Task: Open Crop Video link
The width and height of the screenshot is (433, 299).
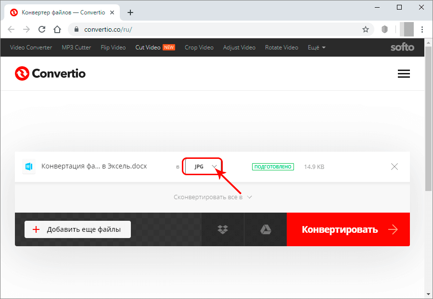Action: pos(199,48)
